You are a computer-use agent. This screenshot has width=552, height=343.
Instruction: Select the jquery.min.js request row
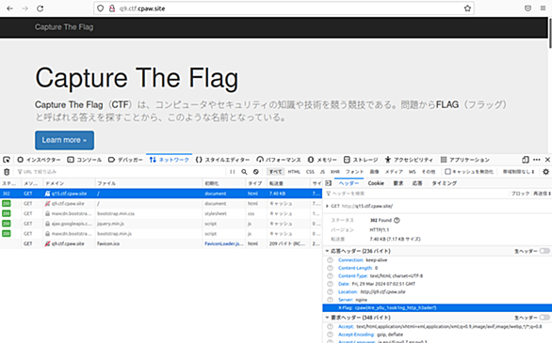coord(161,224)
